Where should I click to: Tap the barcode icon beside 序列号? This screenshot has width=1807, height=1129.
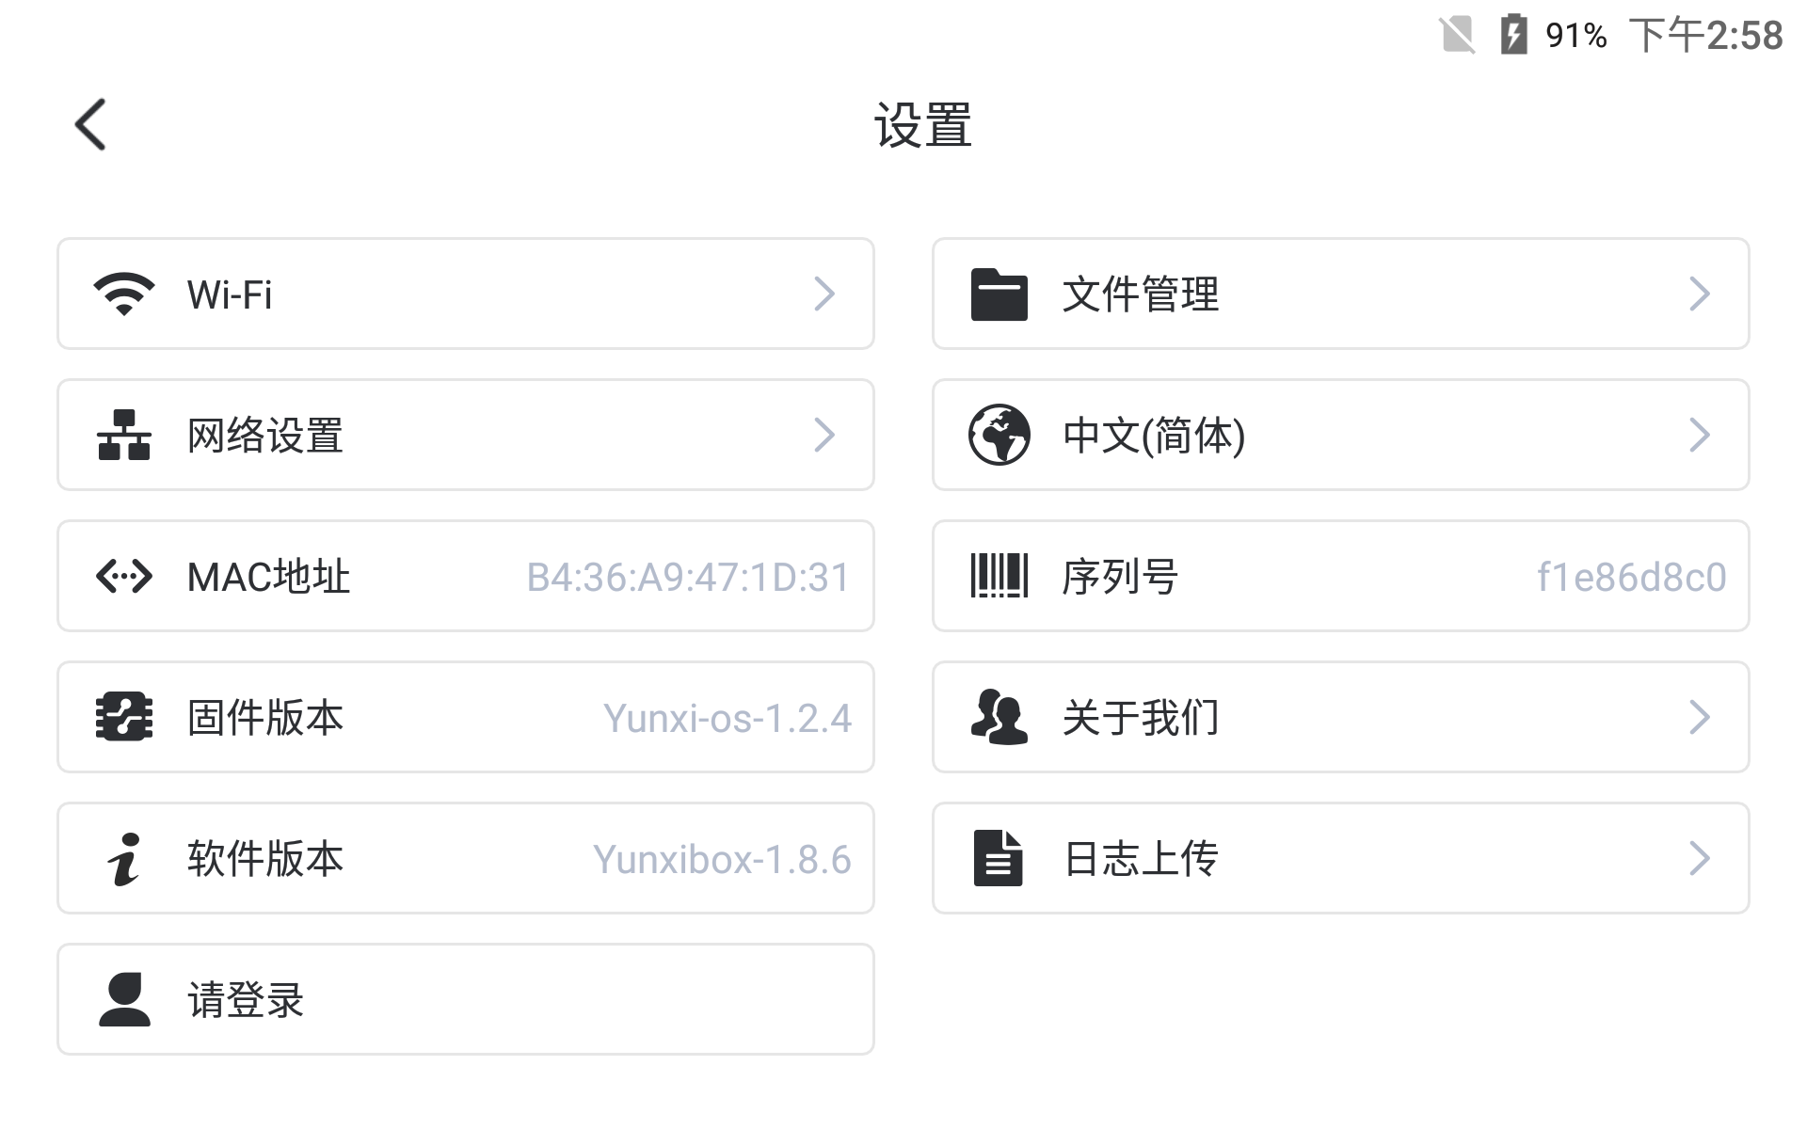coord(999,576)
